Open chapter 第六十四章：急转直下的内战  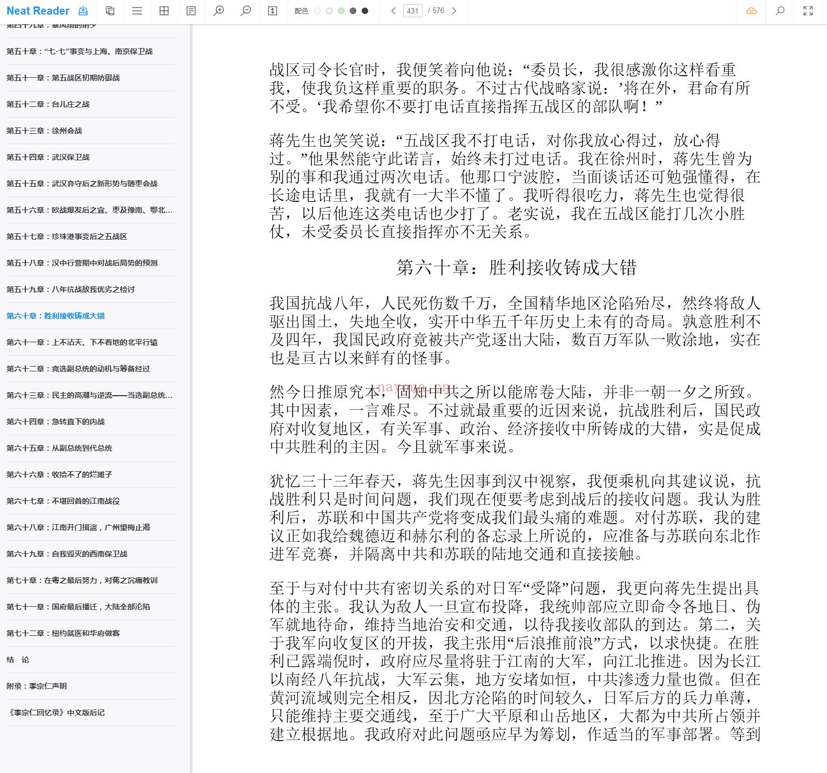point(91,422)
